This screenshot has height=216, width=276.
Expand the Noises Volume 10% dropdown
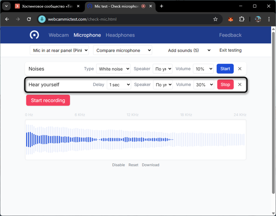pyautogui.click(x=203, y=69)
